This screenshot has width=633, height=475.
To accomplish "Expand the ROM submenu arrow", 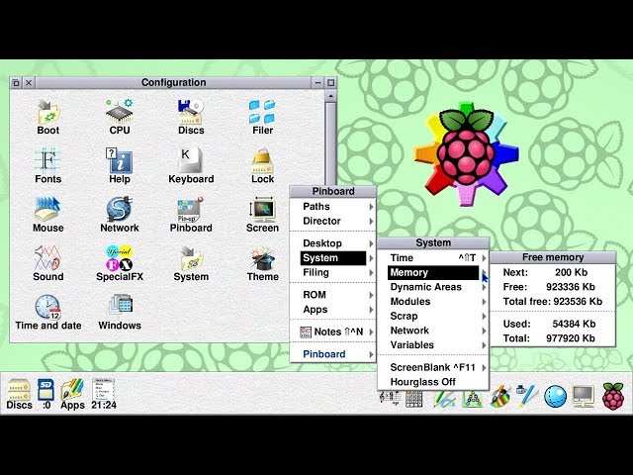I will 371,295.
